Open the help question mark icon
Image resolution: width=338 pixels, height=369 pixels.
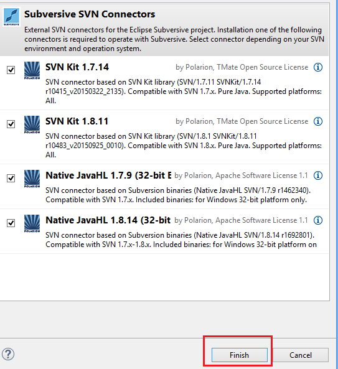[8, 354]
